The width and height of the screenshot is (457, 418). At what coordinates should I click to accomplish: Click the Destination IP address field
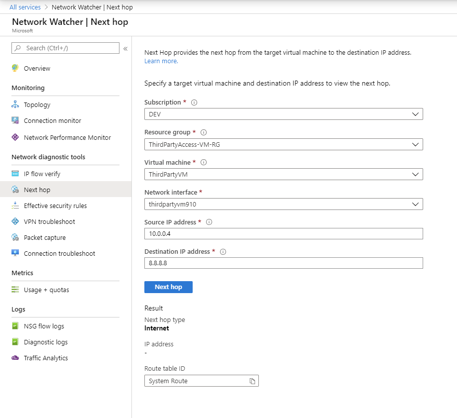(x=284, y=263)
